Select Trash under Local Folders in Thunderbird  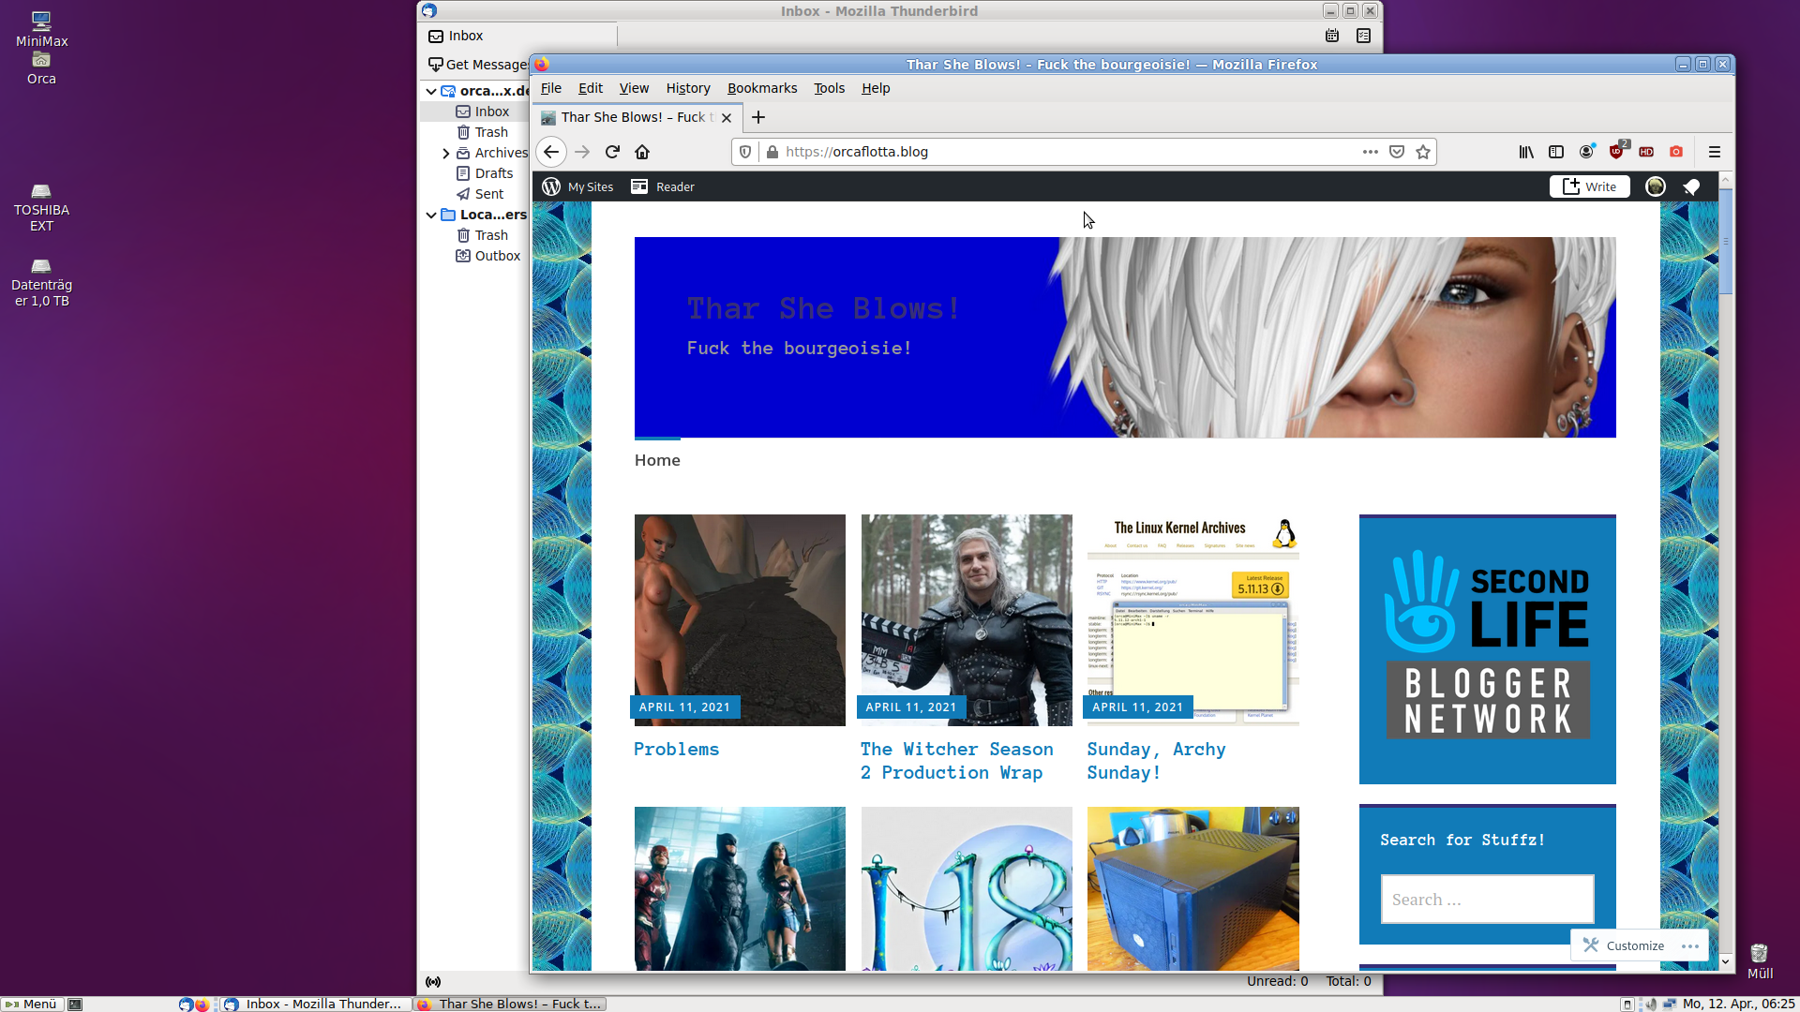[x=483, y=235]
